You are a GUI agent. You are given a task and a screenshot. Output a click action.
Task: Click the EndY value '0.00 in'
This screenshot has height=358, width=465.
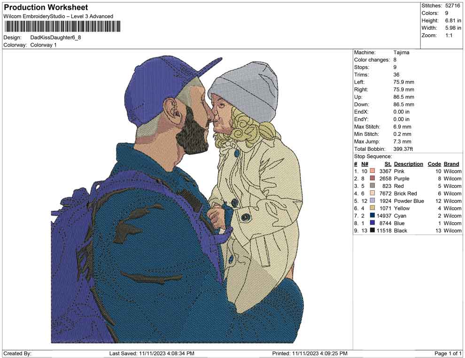point(401,119)
